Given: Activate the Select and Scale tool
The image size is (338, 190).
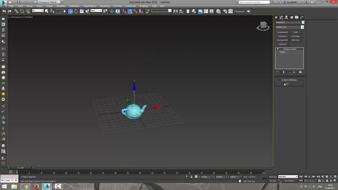Looking at the screenshot, I should 82,11.
